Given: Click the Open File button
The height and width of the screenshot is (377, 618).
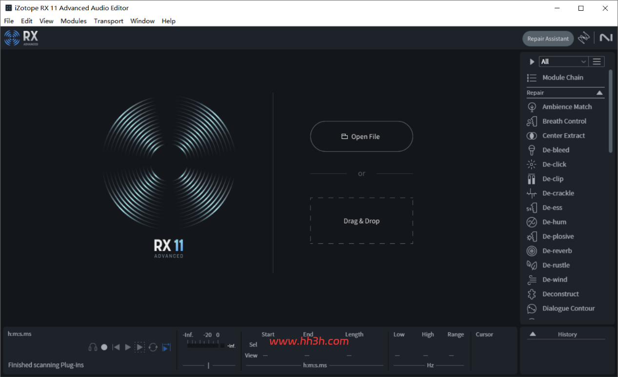Looking at the screenshot, I should click(361, 137).
